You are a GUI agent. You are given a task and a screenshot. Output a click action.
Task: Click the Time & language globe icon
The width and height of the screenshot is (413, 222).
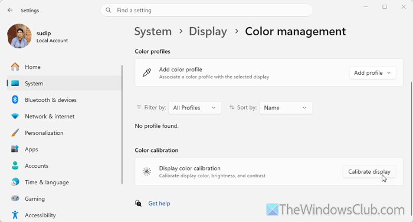click(15, 182)
